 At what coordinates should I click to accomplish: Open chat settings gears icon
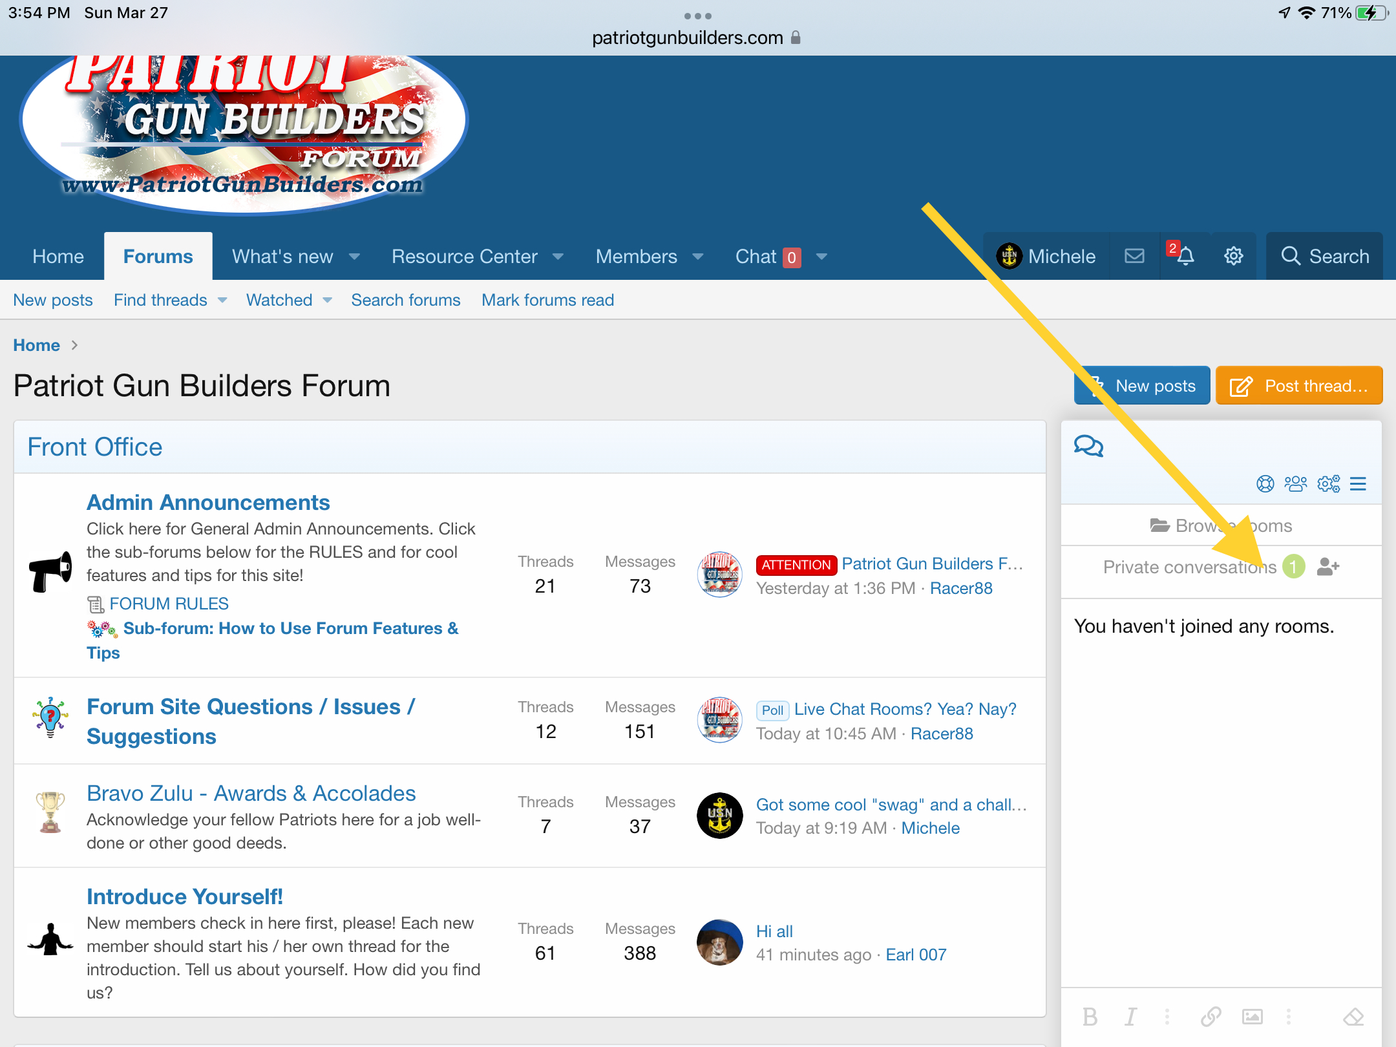coord(1328,483)
